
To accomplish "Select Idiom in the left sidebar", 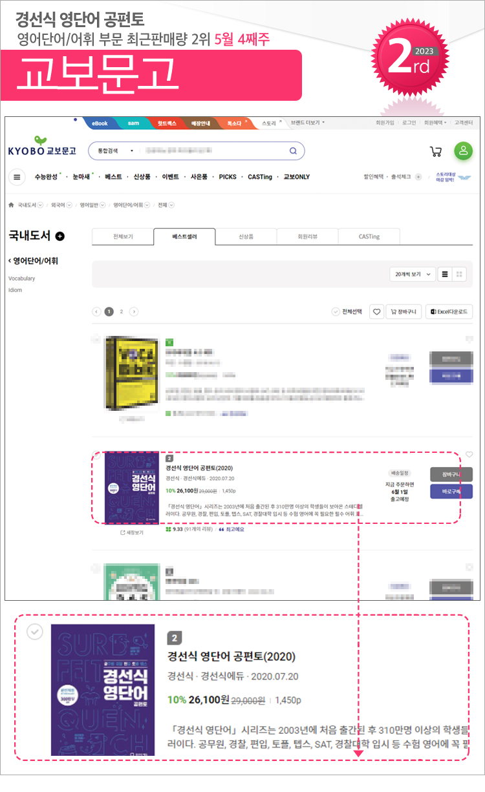I will coord(15,290).
